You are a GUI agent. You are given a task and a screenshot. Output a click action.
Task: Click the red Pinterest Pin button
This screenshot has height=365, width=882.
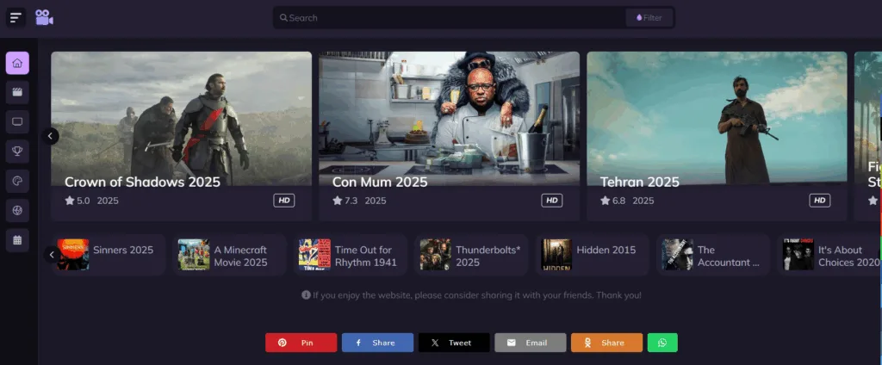pyautogui.click(x=301, y=343)
